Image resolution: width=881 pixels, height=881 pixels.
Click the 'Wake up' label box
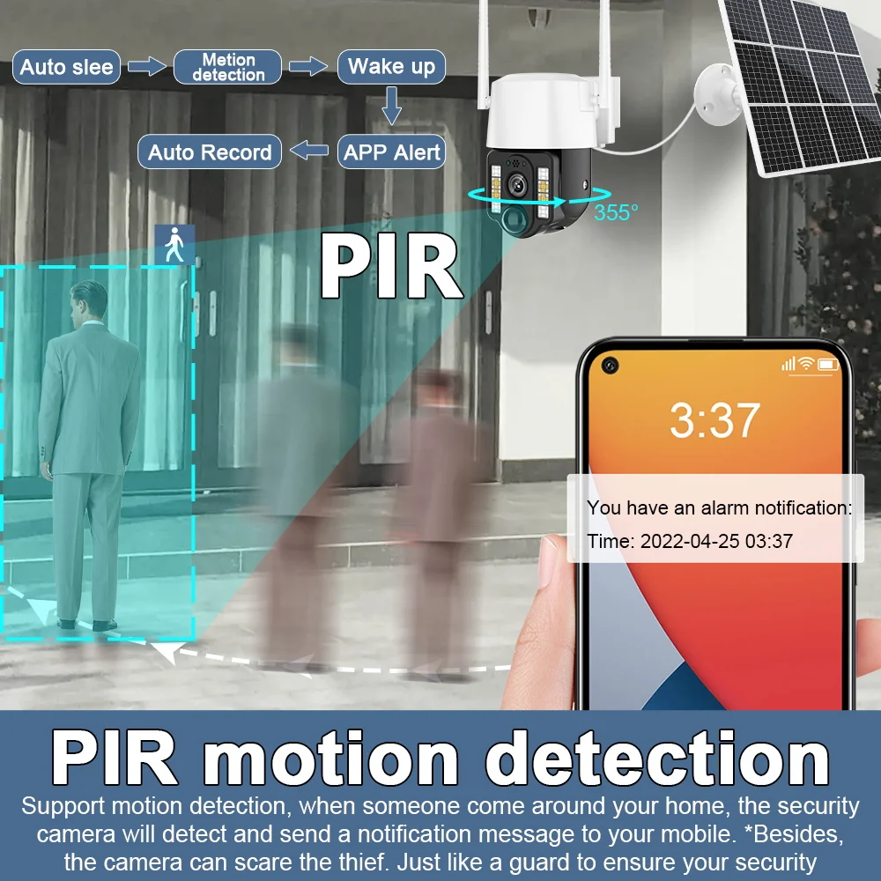392,67
